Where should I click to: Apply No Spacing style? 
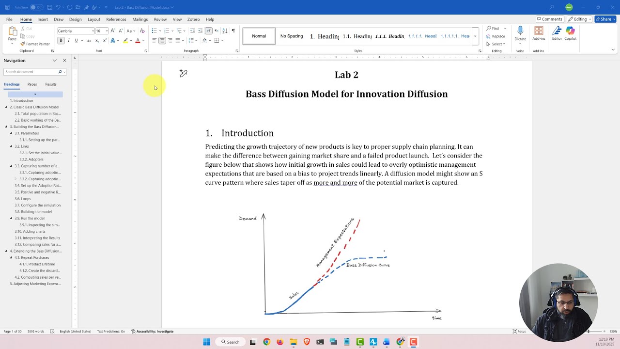[x=292, y=36]
